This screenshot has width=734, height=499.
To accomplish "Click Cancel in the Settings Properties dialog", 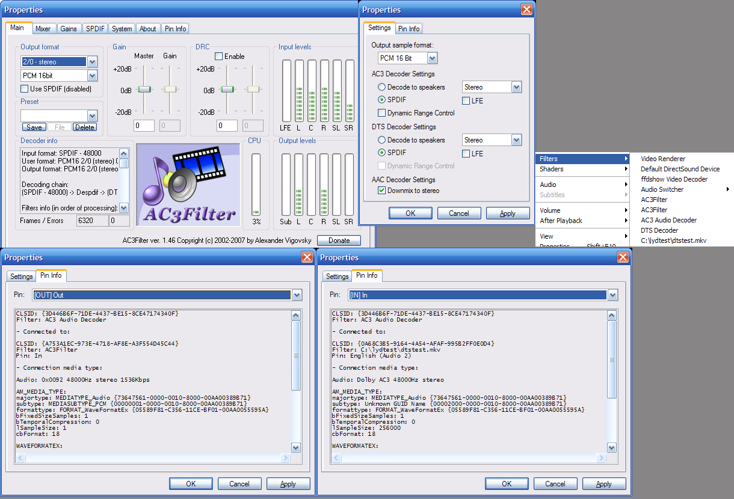I will point(459,213).
